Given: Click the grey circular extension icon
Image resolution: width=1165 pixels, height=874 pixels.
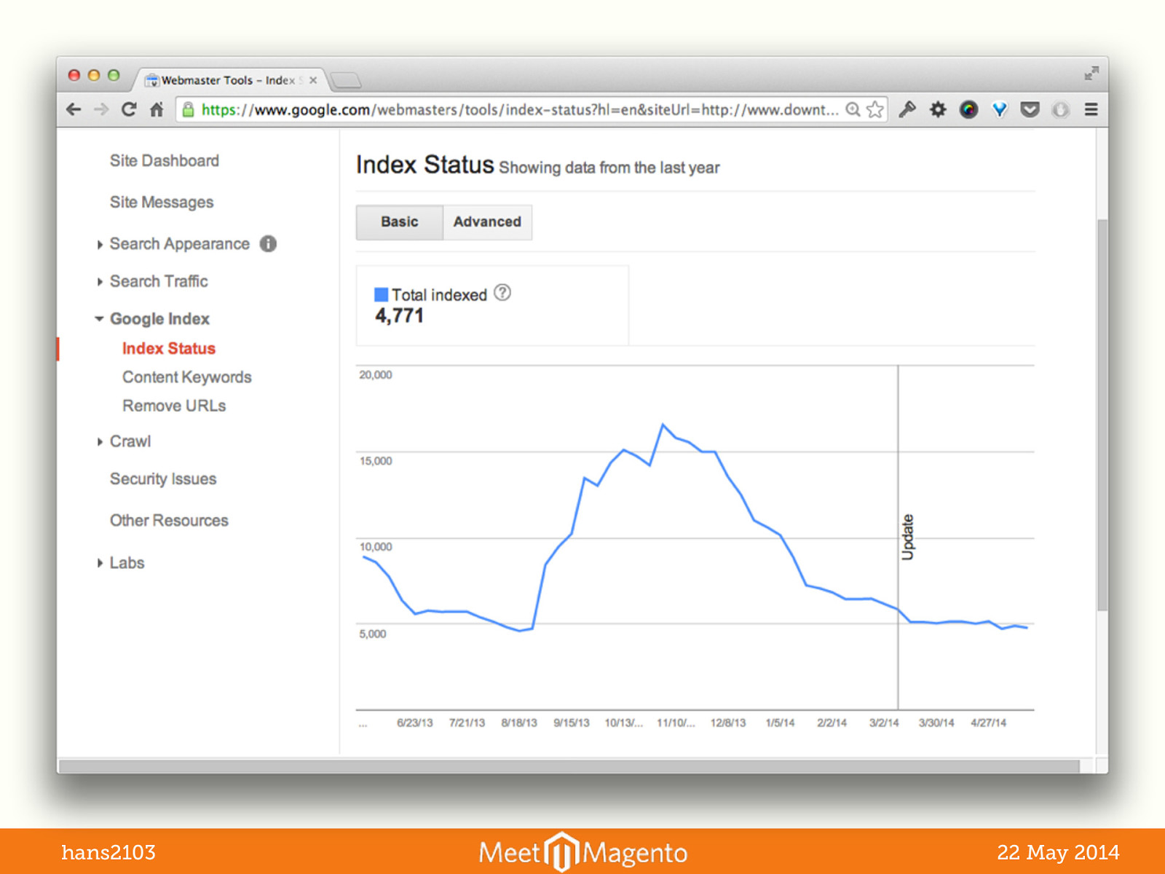Looking at the screenshot, I should (x=1060, y=110).
